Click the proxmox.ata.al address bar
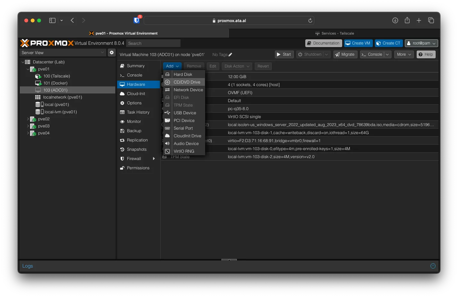The height and width of the screenshot is (297, 458). [229, 20]
